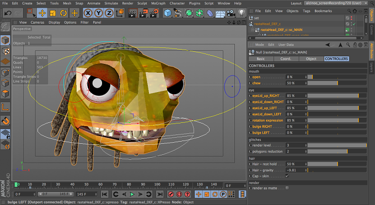Image resolution: width=375 pixels, height=205 pixels.
Task: Jump to end of animation
Action: pyautogui.click(x=160, y=194)
